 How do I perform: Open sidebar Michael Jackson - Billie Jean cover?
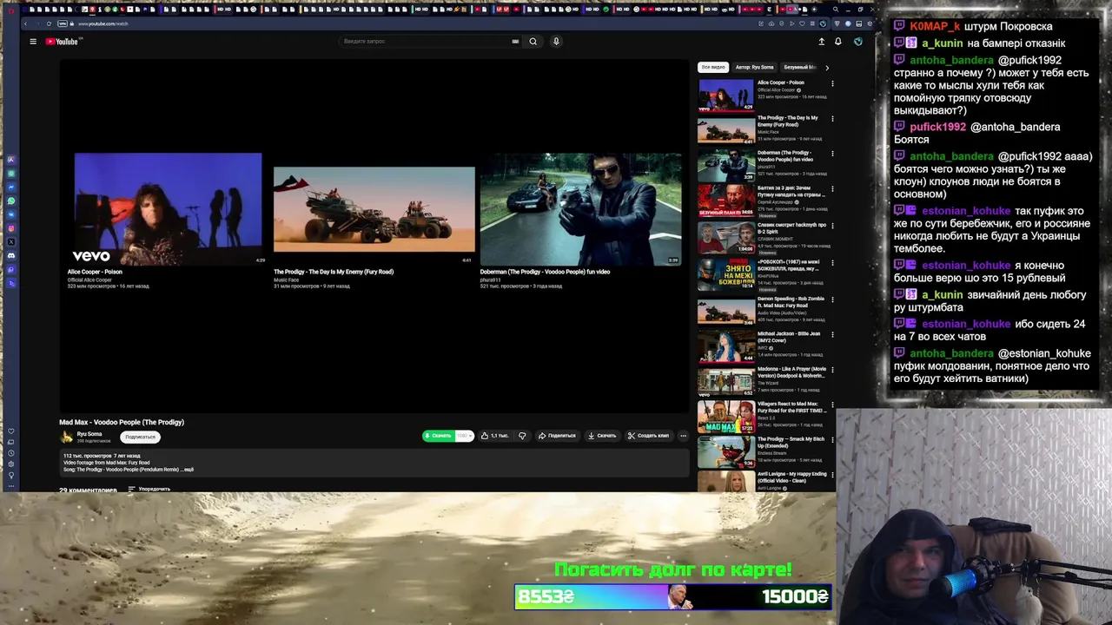coord(726,345)
